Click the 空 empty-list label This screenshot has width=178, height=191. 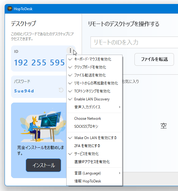163,126
